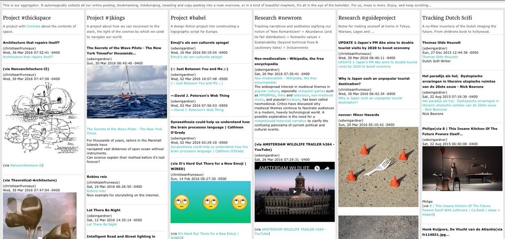
Task: Click the Tracking Dutch Scifi column heading
Action: pyautogui.click(x=447, y=18)
